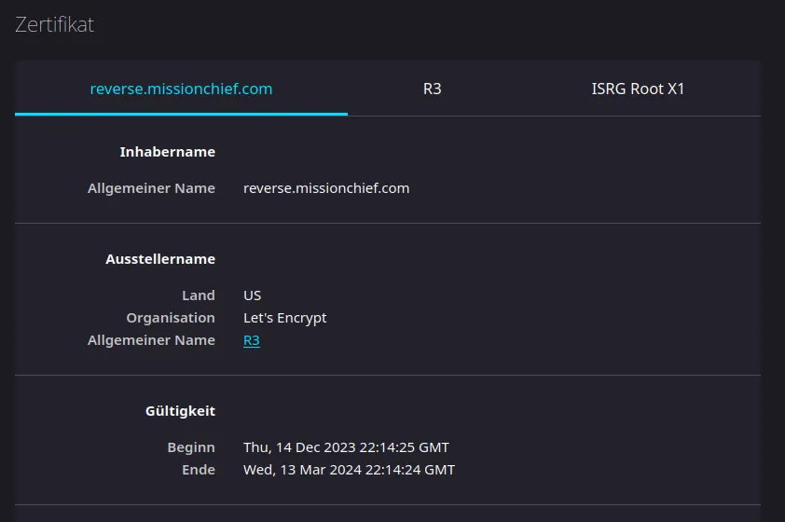Screen dimensions: 785x522
Task: Select the 14 Dec 2023 start date
Action: pyautogui.click(x=346, y=447)
